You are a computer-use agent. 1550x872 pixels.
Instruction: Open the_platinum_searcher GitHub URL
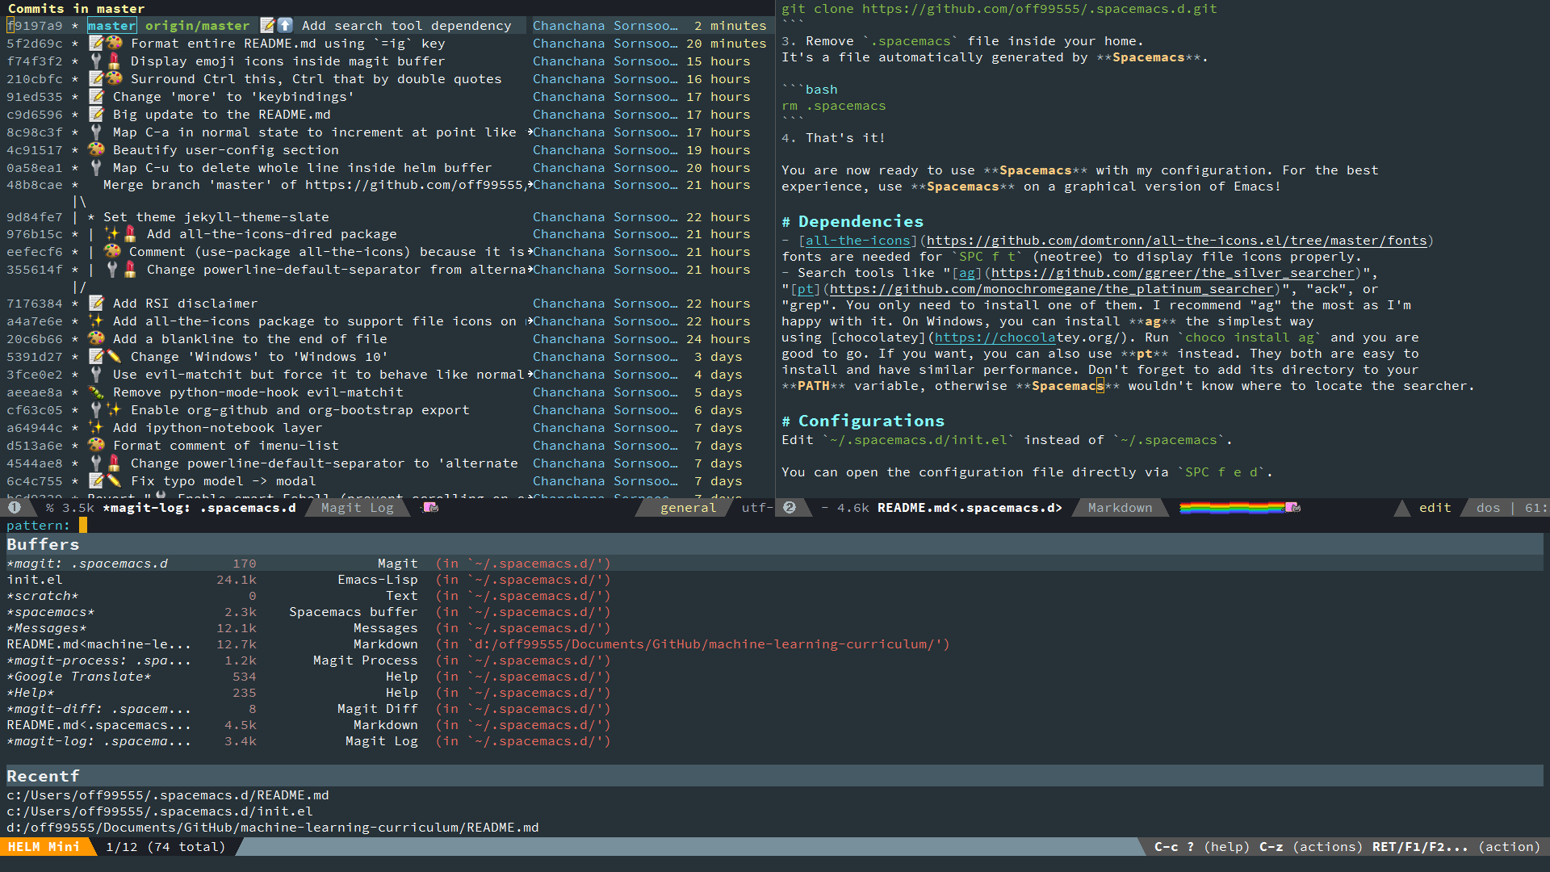pyautogui.click(x=1052, y=289)
